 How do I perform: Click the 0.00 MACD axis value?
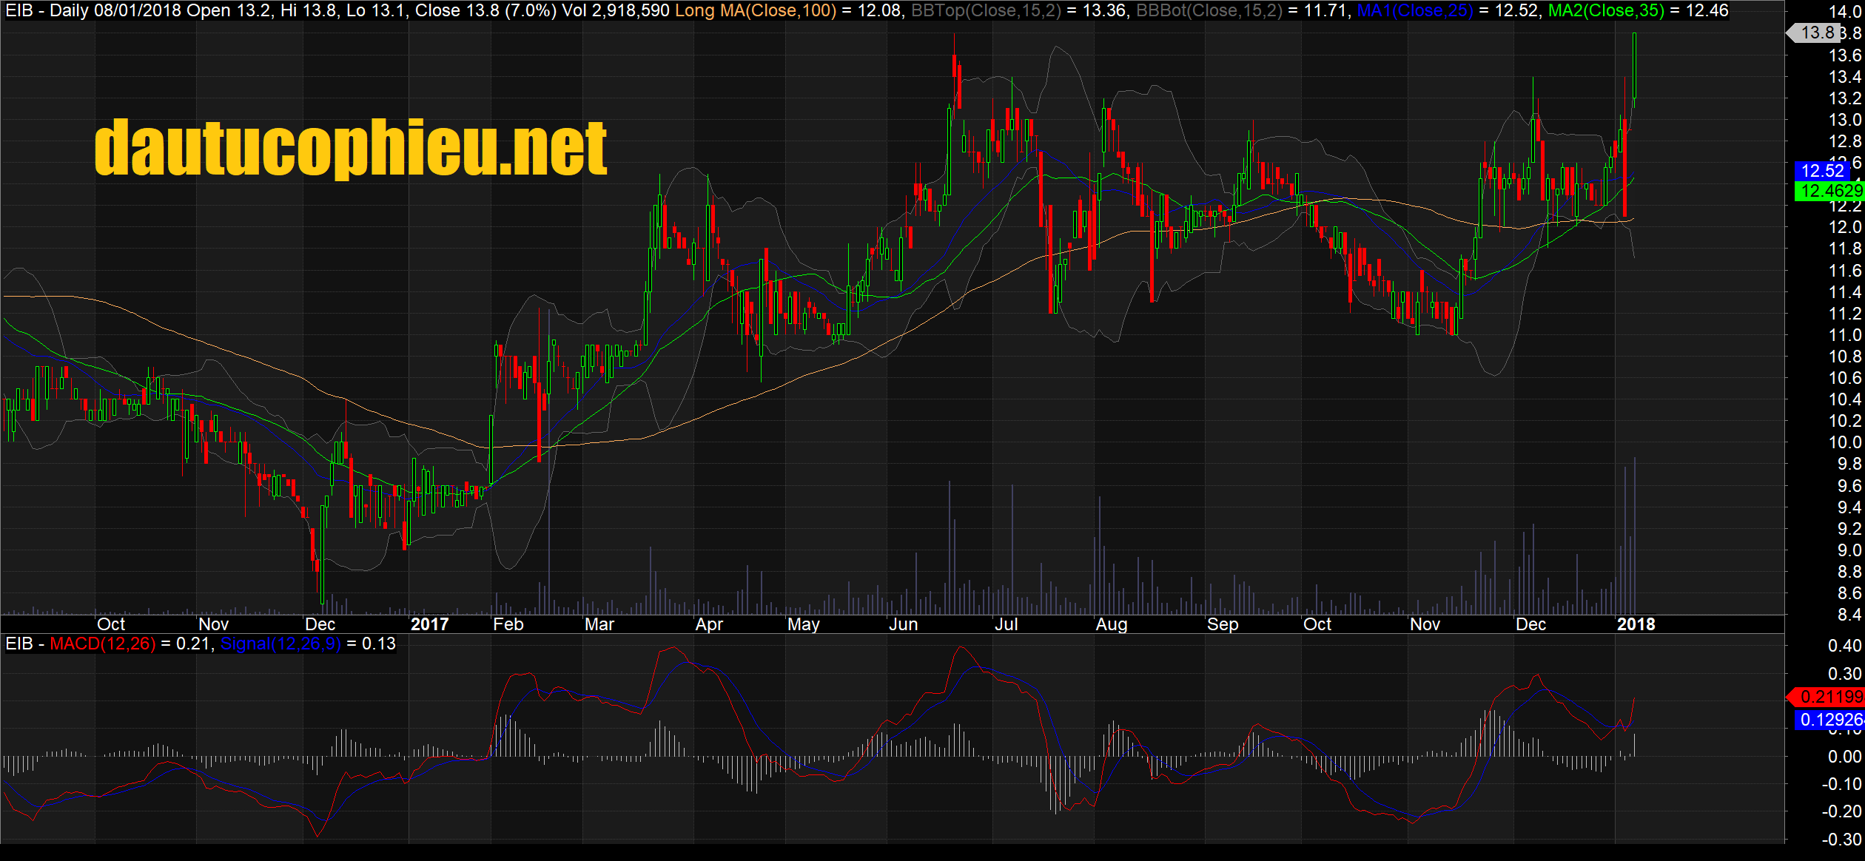click(1844, 757)
